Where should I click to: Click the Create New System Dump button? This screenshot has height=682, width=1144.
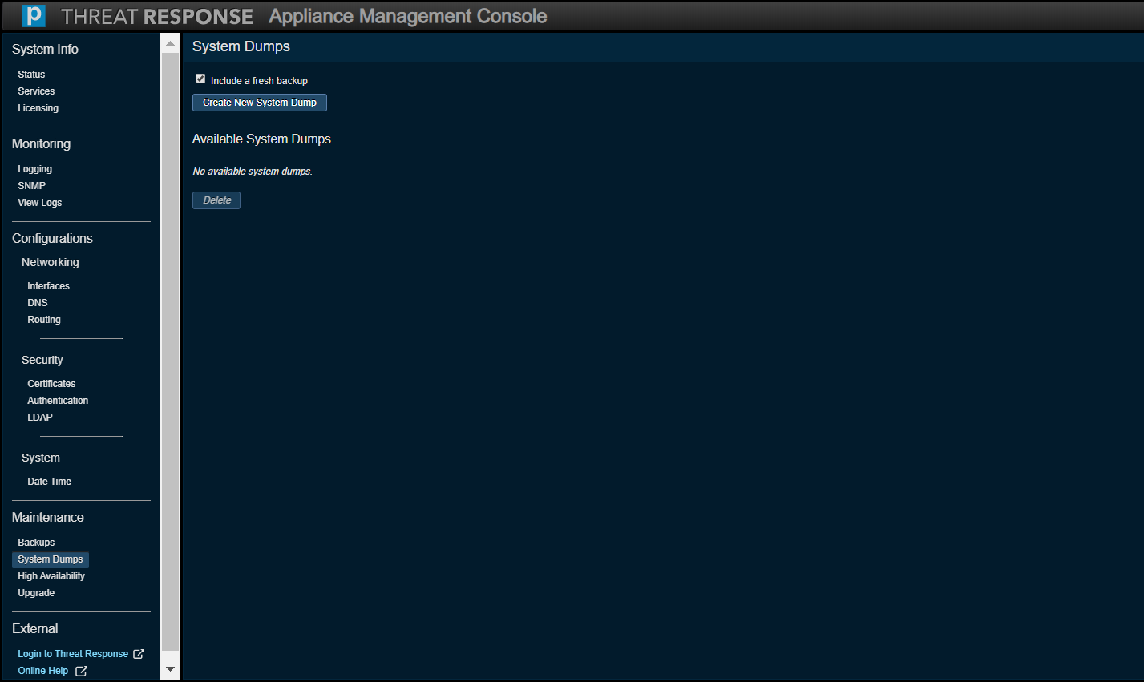(260, 103)
